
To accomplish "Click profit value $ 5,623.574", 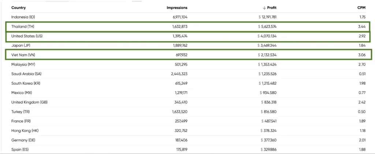I will [x=267, y=27].
